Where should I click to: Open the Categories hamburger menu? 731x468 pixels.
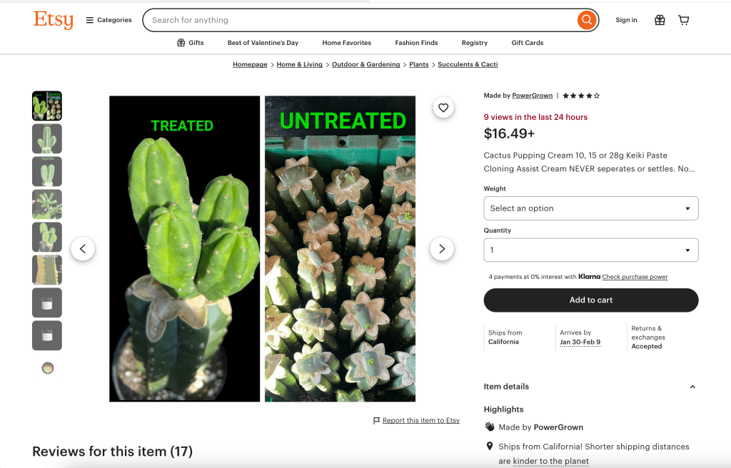109,20
